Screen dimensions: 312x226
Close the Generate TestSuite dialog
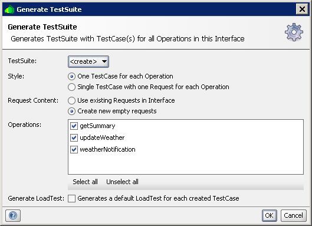[302, 9]
